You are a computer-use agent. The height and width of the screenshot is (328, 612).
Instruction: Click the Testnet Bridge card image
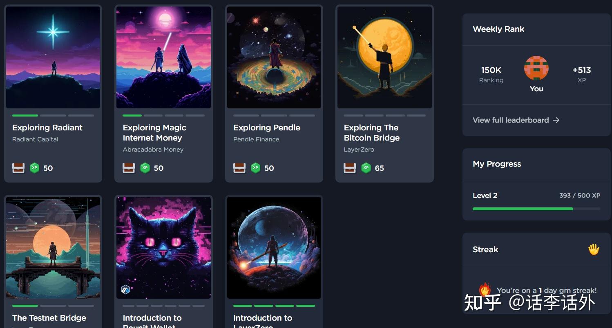click(53, 248)
